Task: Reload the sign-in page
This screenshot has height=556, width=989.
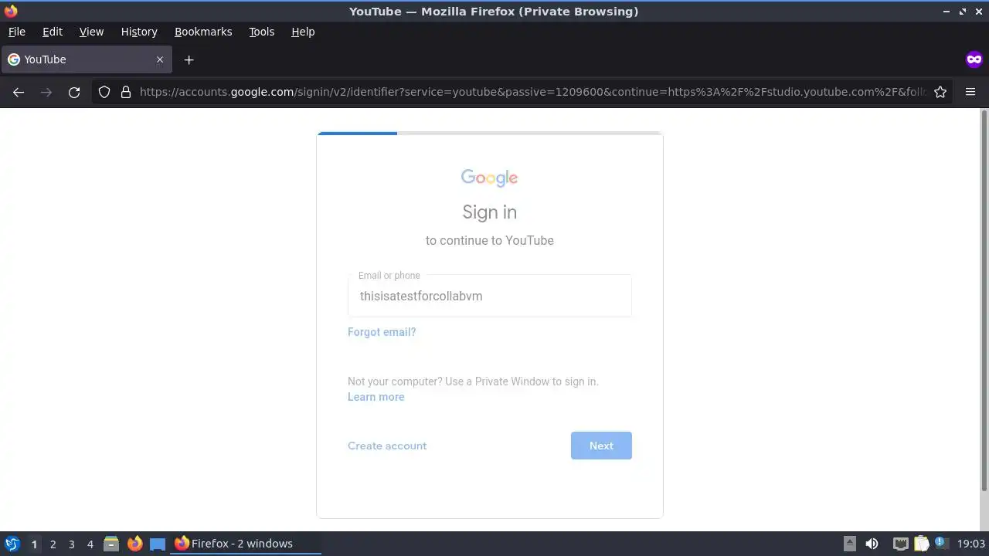Action: point(74,92)
